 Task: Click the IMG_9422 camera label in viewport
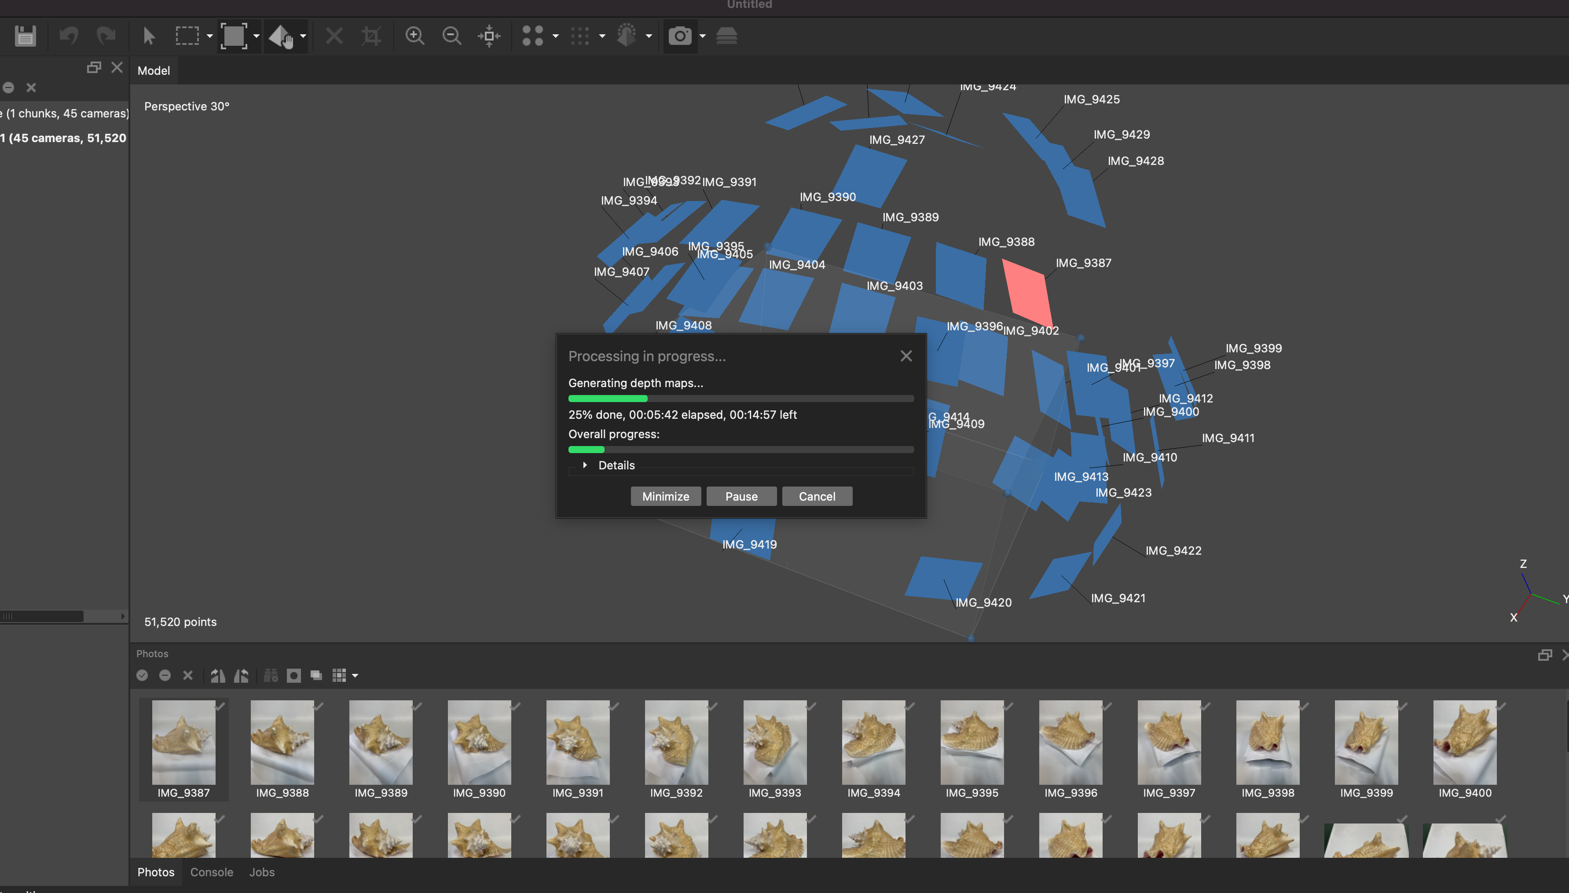coord(1173,551)
